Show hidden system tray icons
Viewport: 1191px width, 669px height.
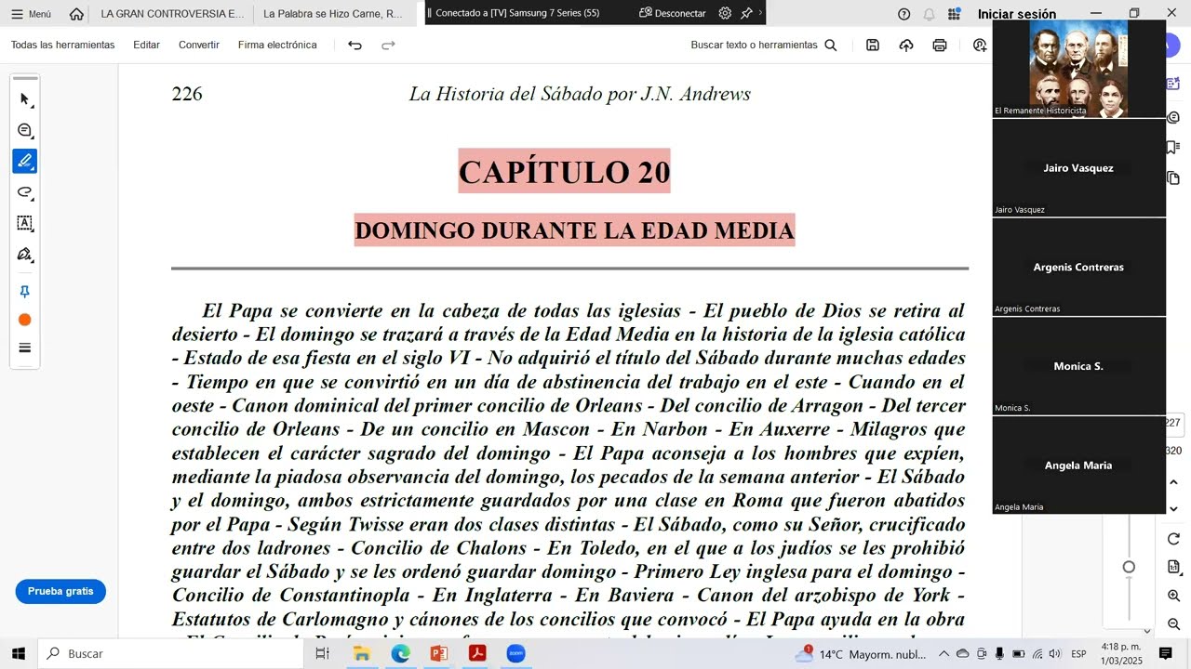click(943, 653)
